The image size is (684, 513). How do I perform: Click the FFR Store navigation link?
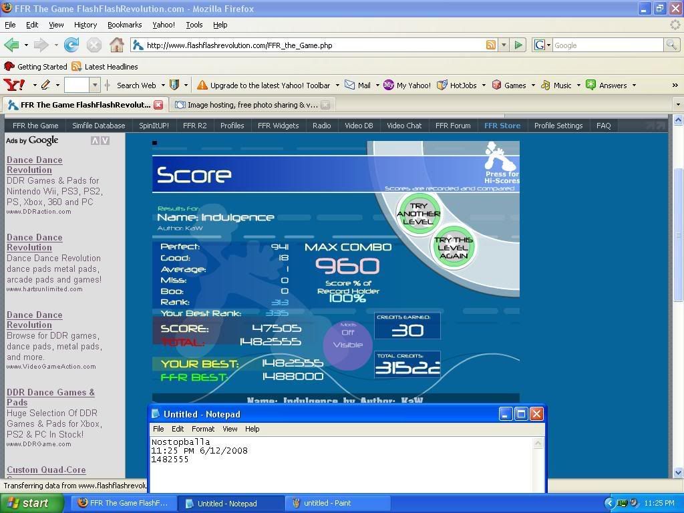tap(502, 126)
